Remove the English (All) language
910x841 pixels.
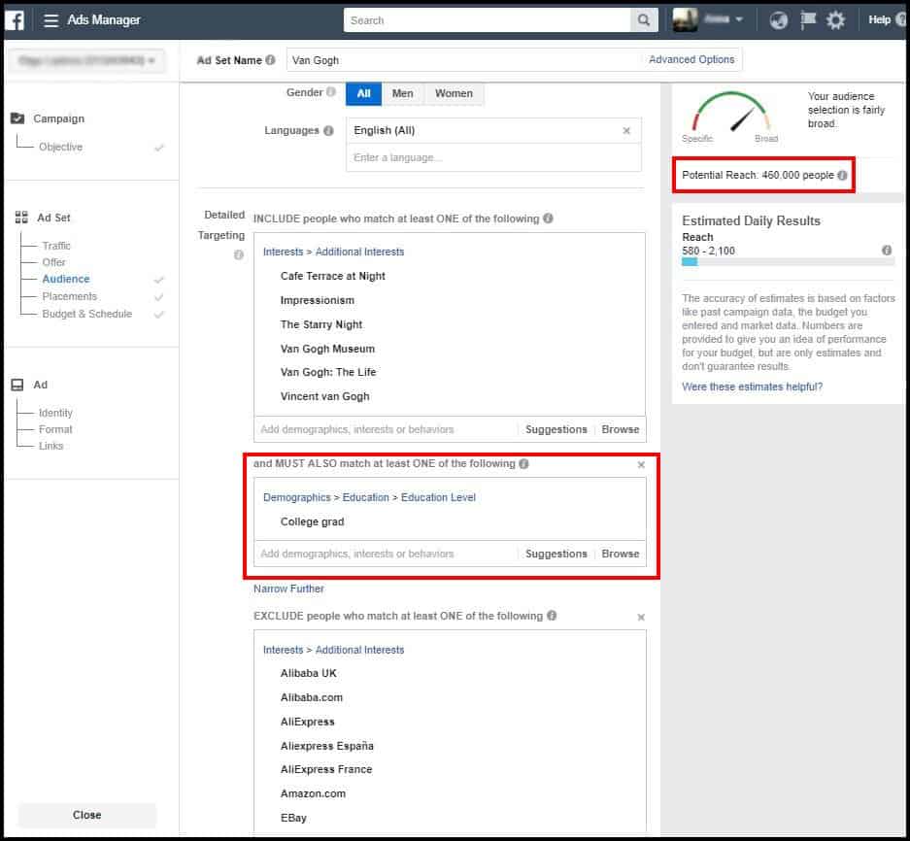pyautogui.click(x=626, y=131)
